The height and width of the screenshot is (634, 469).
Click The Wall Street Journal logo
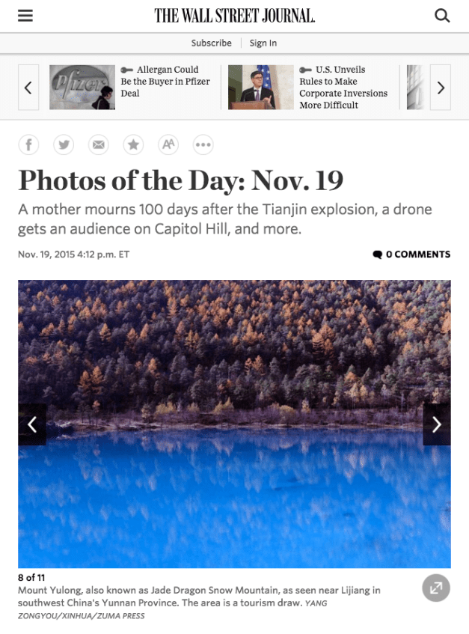pyautogui.click(x=234, y=16)
